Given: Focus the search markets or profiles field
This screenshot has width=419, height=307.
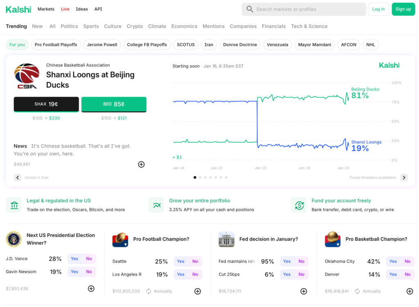Looking at the screenshot, I should coord(304,9).
